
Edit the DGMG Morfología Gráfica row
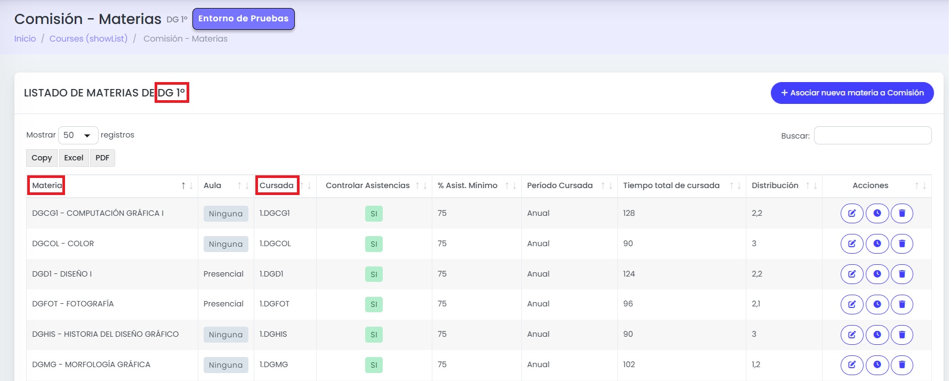coord(852,365)
